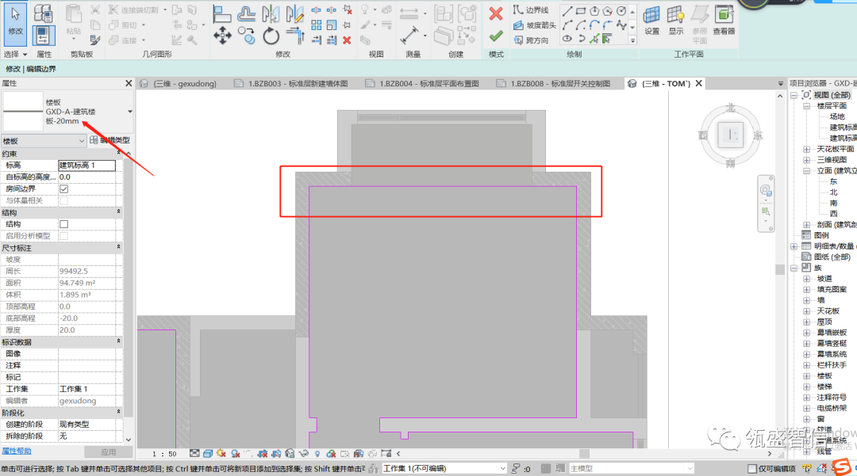The image size is (857, 476).
Task: Click the view scale 1 : 50
Action: coord(164,454)
